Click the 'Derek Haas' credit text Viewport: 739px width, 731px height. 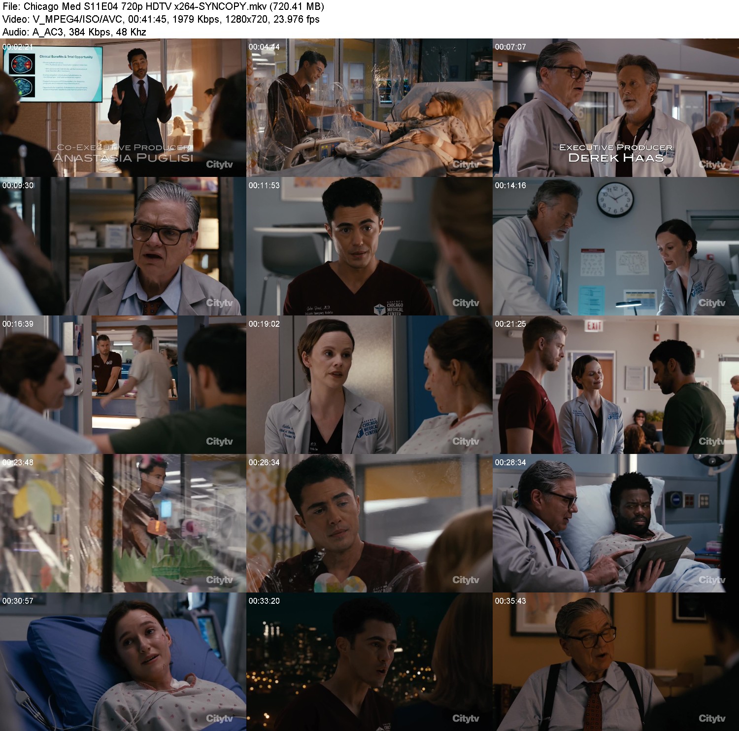[616, 158]
